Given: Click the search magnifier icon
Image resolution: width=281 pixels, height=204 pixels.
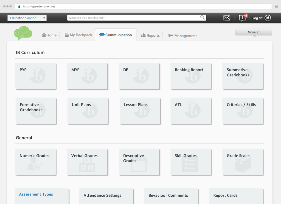Looking at the screenshot, I should pos(203,17).
